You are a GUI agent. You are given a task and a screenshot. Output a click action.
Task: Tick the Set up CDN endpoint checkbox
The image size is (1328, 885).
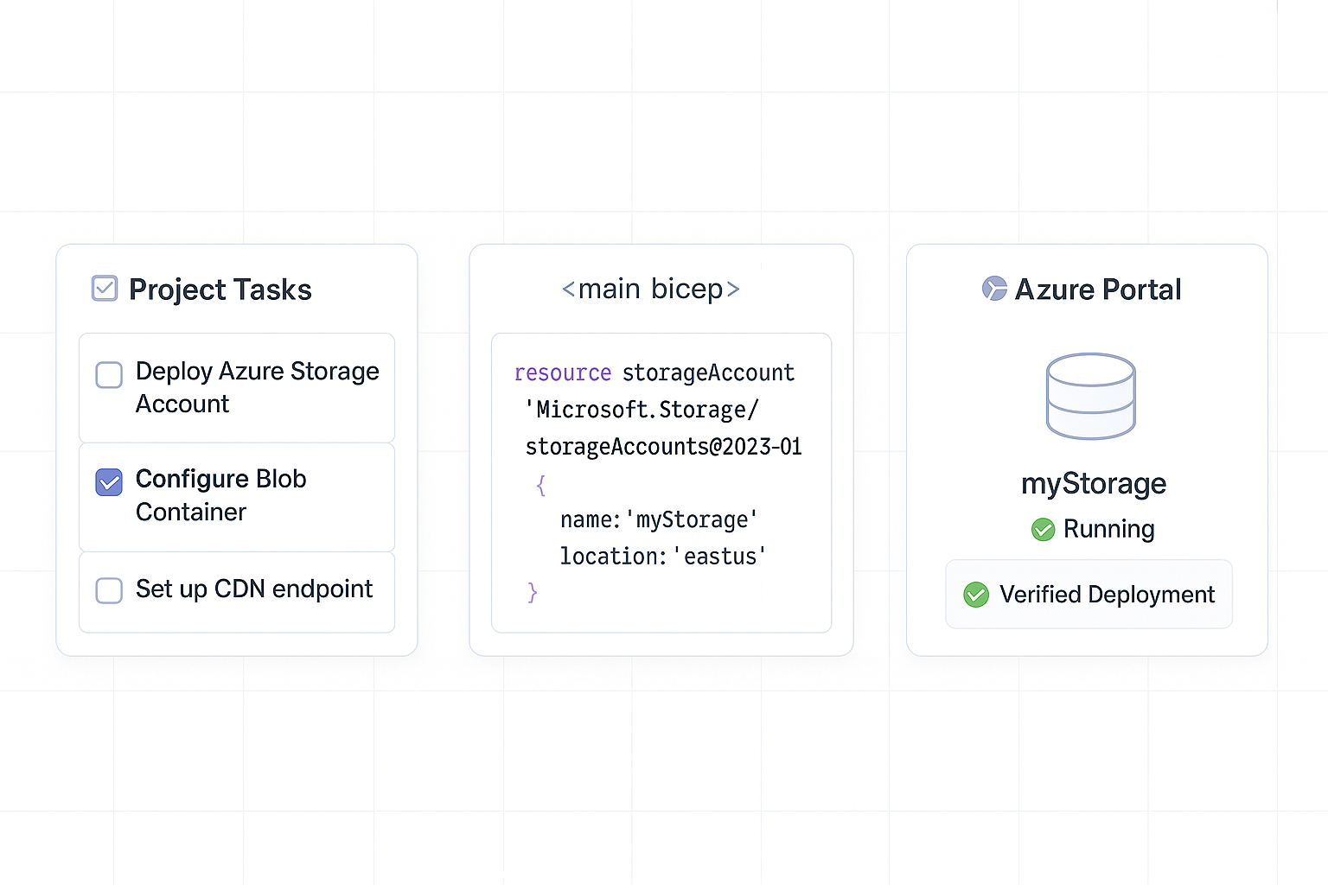click(x=109, y=590)
